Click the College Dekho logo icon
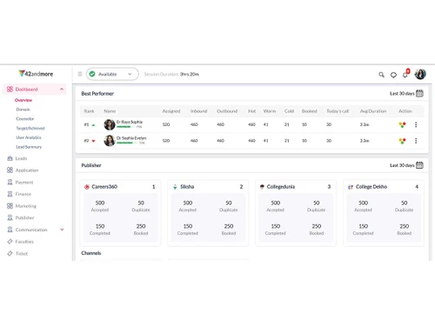Viewport: 435px width, 326px height. [351, 187]
